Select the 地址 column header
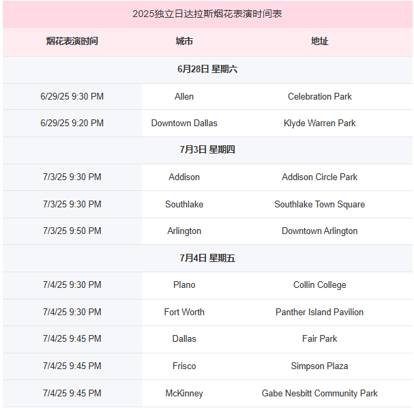The image size is (414, 408). click(319, 41)
